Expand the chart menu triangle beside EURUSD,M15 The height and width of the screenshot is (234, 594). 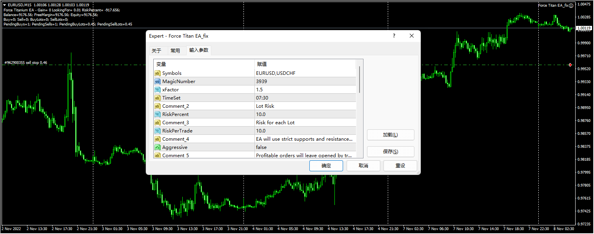point(4,5)
